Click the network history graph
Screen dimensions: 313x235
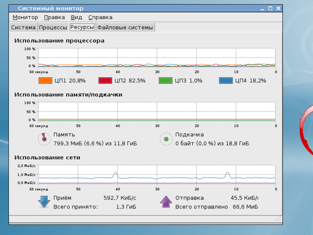click(x=156, y=174)
